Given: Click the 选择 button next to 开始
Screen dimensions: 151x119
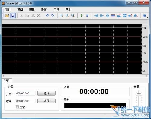Looking at the screenshot, I should point(47,93).
